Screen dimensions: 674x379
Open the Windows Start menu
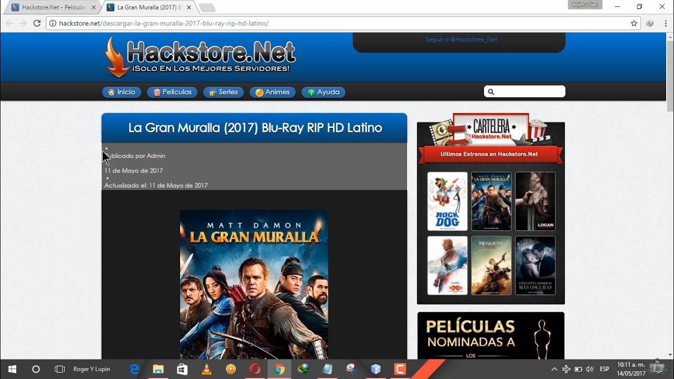12,369
